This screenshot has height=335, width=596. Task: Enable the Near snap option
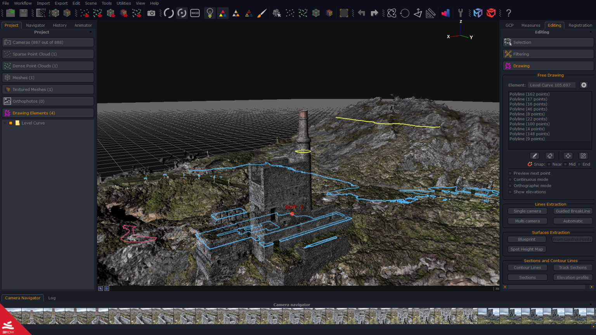pyautogui.click(x=549, y=164)
